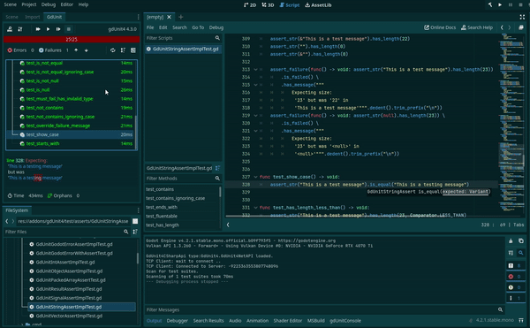The image size is (530, 328).
Task: Open Online Docs link
Action: [440, 27]
